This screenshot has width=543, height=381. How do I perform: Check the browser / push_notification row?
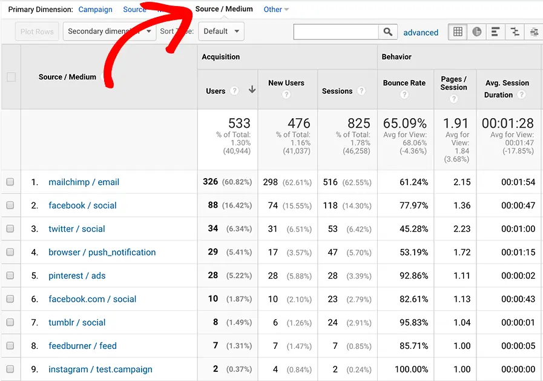point(10,252)
